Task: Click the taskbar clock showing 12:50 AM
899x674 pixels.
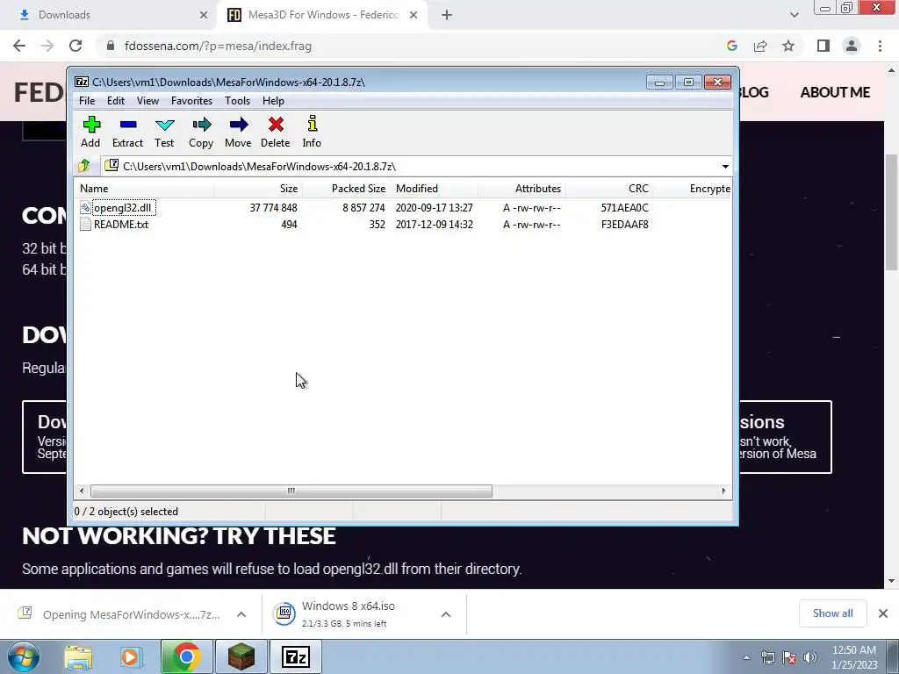Action: point(854,657)
